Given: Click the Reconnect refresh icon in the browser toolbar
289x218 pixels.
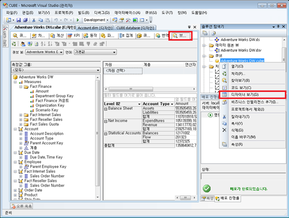Looking at the screenshot, I should (14, 44).
